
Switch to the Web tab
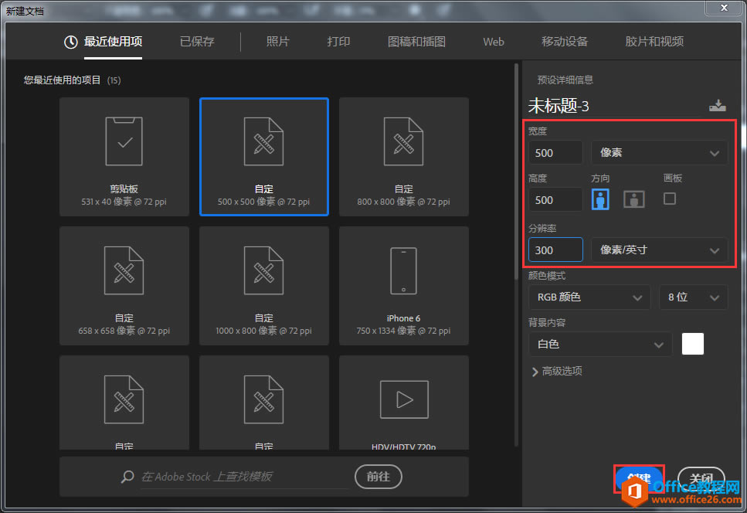click(x=494, y=42)
